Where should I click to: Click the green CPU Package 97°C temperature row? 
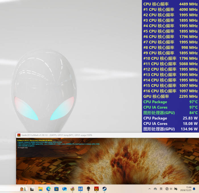170,102
